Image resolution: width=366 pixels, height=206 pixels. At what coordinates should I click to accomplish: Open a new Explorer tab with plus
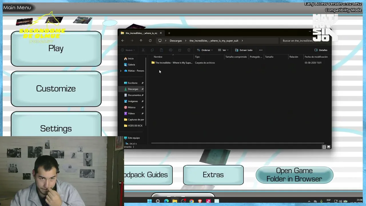tap(169, 33)
